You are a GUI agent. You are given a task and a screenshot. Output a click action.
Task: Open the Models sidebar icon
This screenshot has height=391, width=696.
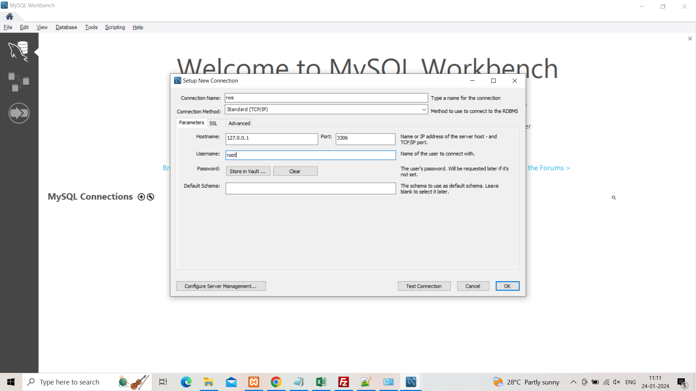tap(18, 82)
